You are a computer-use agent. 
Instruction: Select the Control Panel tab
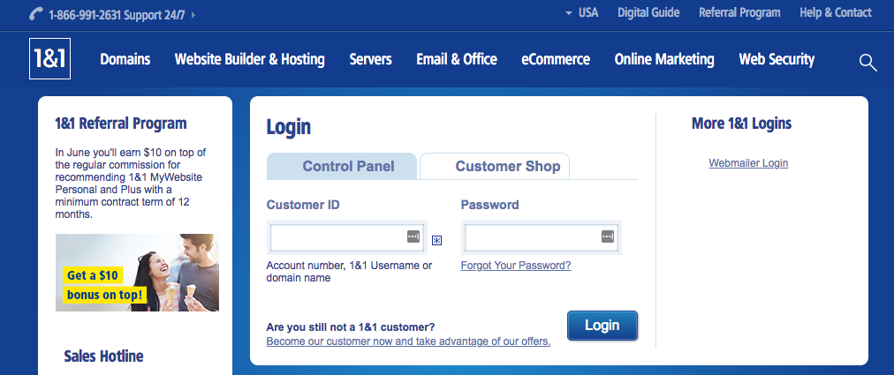click(x=342, y=167)
